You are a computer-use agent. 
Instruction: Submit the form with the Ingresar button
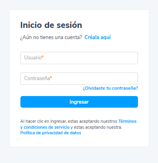79,102
